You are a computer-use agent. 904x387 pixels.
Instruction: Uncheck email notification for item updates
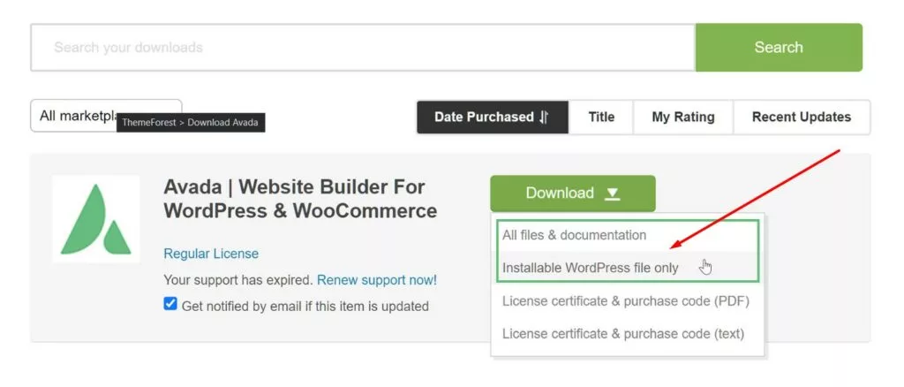tap(170, 304)
